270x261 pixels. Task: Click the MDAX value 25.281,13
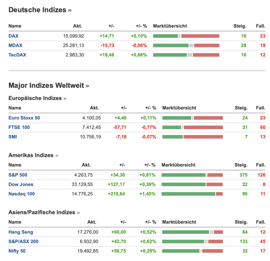point(73,45)
